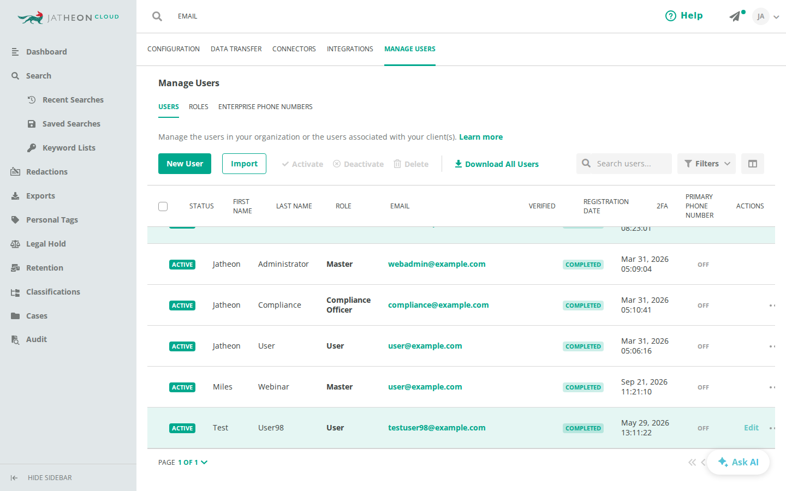Click the Search users input field
The width and height of the screenshot is (786, 491).
(624, 164)
